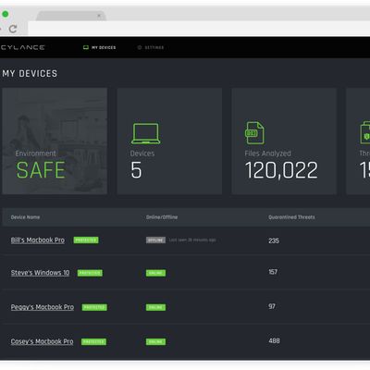
Task: Click the Online badge in Peggy's row
Action: [155, 307]
